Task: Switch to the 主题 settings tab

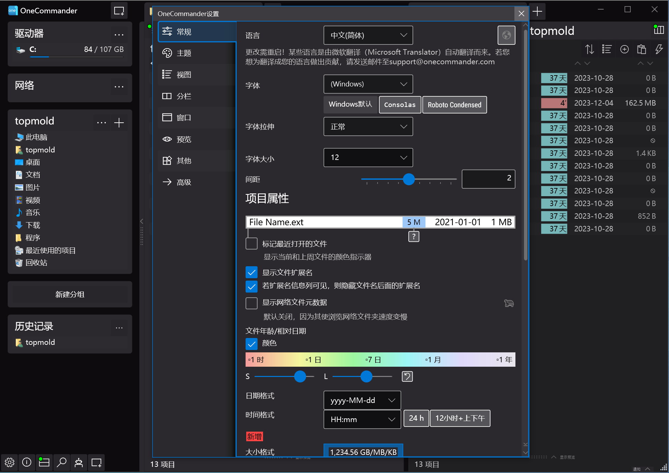Action: 197,53
